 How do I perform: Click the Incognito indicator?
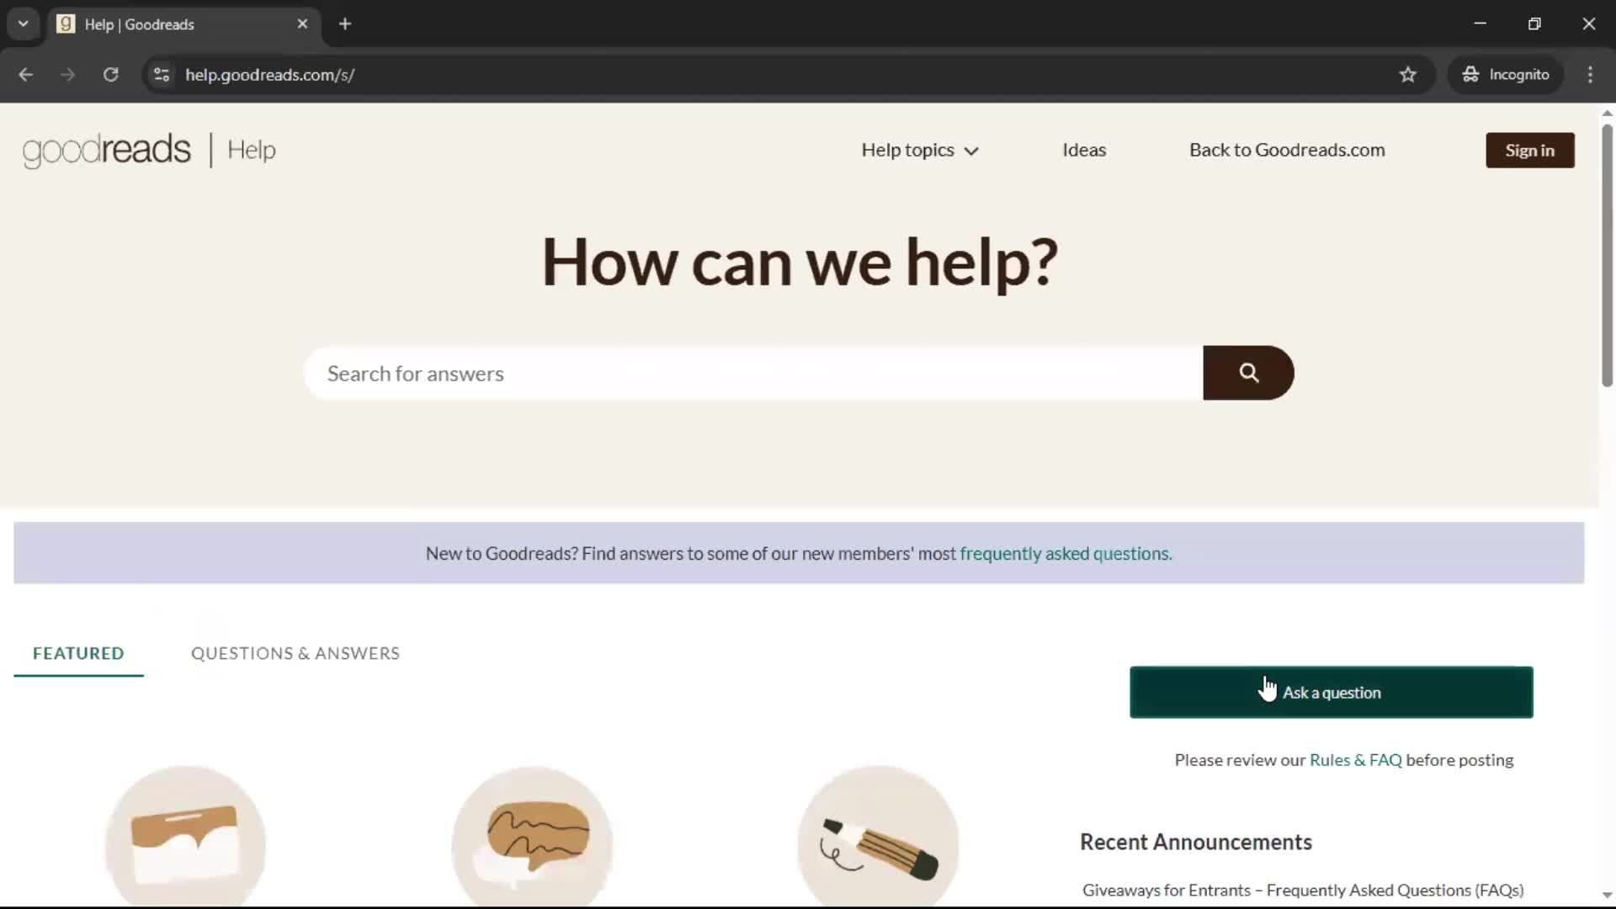pyautogui.click(x=1506, y=75)
